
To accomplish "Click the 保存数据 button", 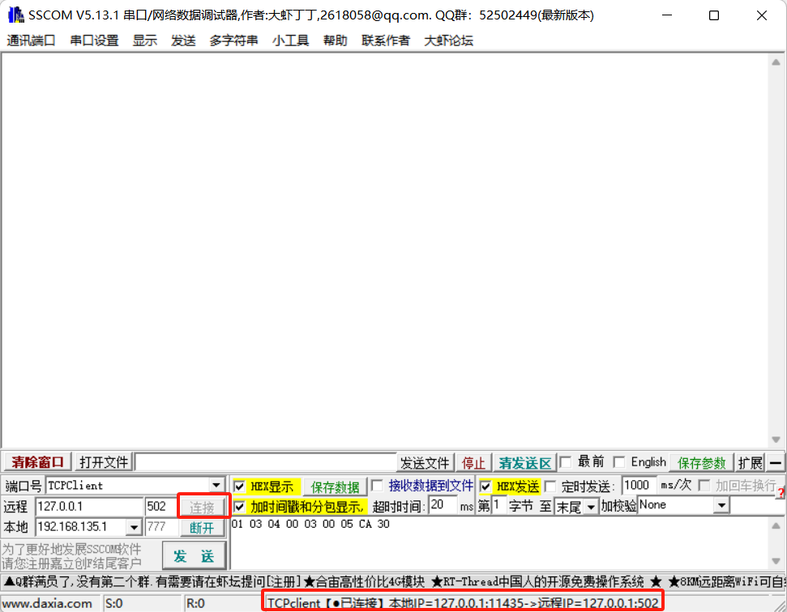I will click(335, 487).
